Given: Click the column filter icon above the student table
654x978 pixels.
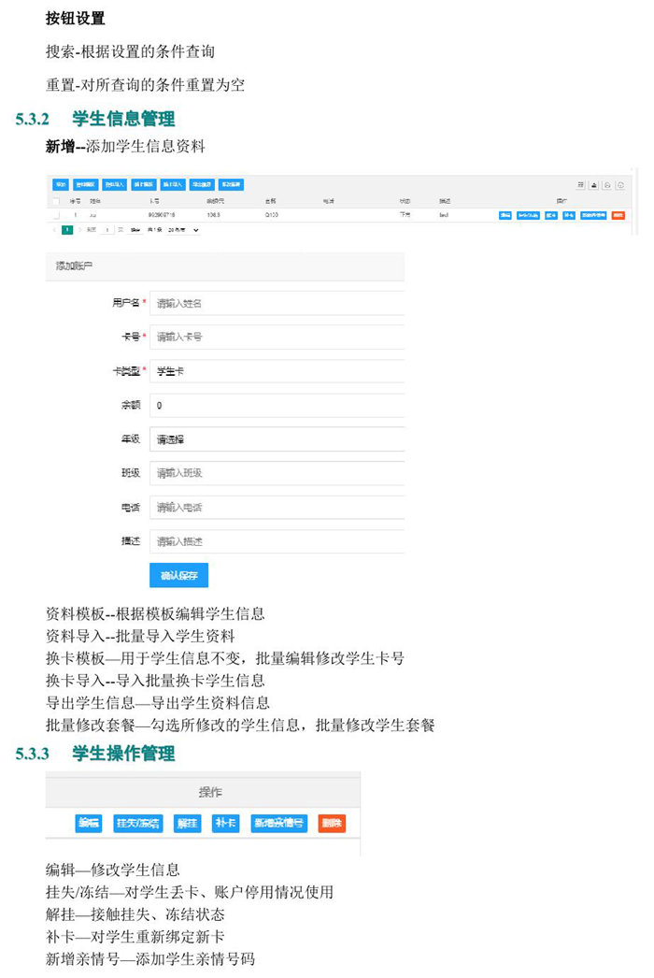Looking at the screenshot, I should [x=581, y=185].
